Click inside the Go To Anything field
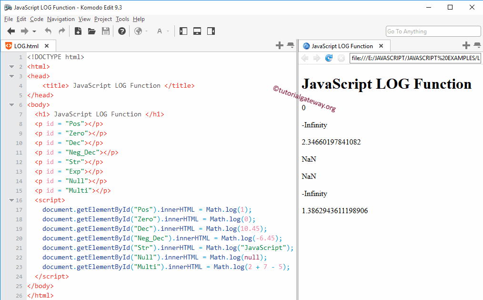This screenshot has width=483, height=300. pos(433,31)
